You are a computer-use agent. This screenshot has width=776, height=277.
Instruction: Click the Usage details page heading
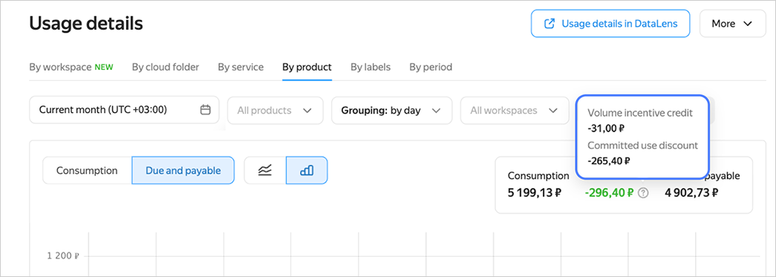click(x=86, y=23)
